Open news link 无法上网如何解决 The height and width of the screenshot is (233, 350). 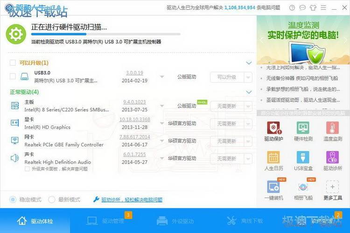coord(303,67)
